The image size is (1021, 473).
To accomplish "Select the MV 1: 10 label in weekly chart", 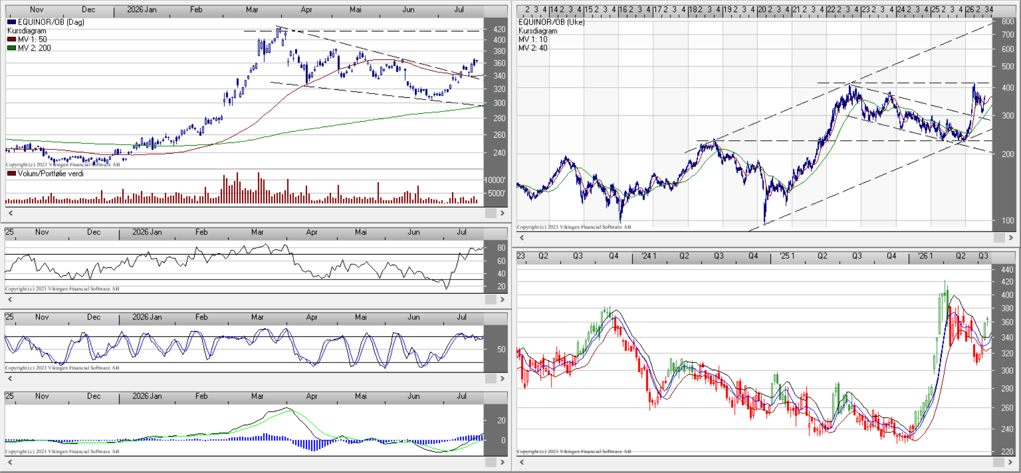I will [533, 39].
